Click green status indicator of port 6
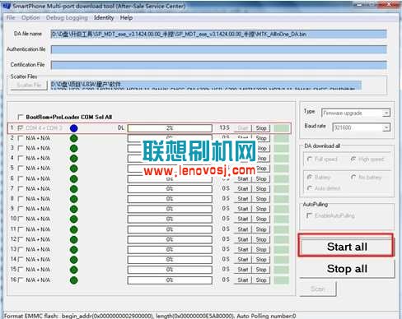Image resolution: width=402 pixels, height=319 pixels. pyautogui.click(x=74, y=179)
